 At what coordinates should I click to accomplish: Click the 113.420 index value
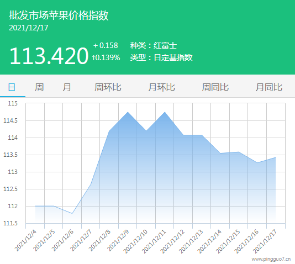click(x=49, y=56)
